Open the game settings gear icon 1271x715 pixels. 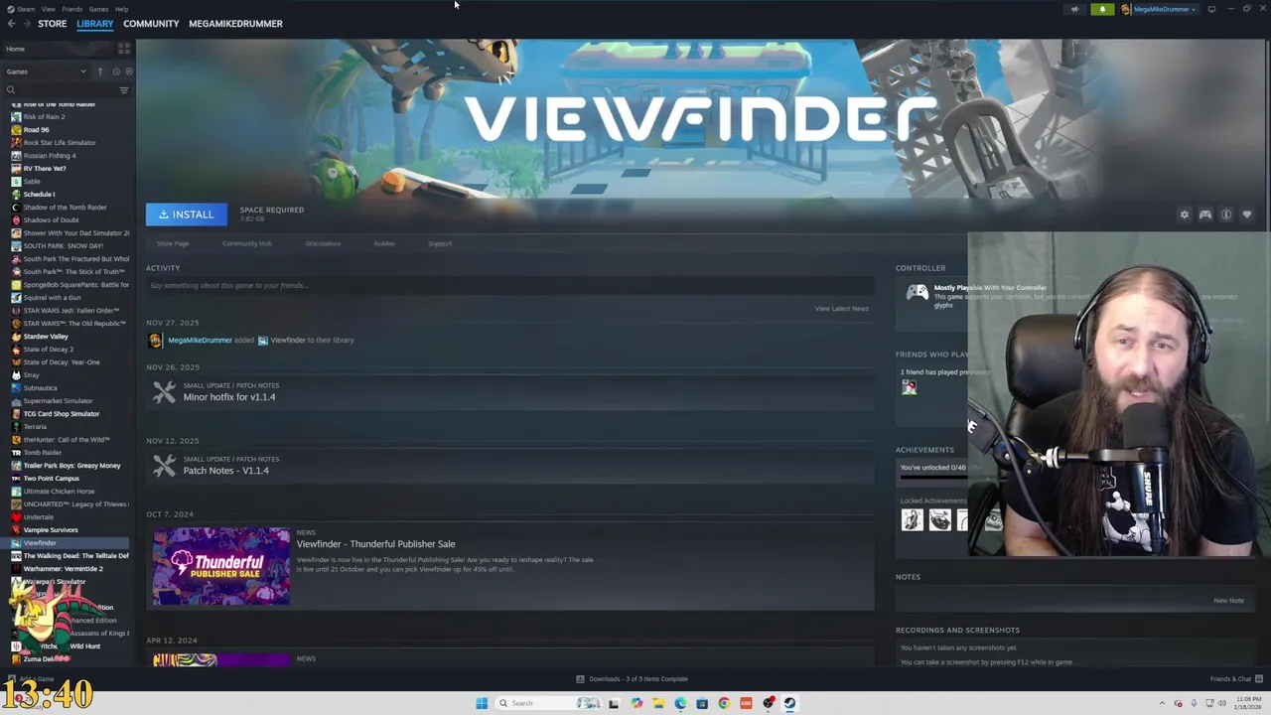pos(1184,214)
